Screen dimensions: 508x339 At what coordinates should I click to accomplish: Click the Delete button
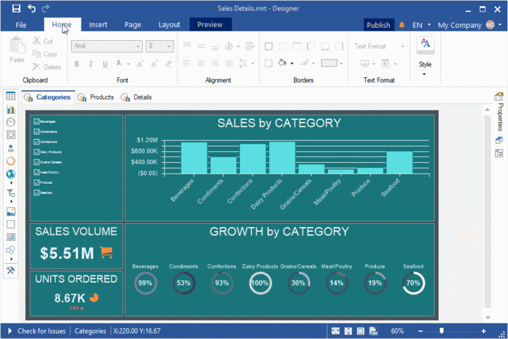[x=47, y=67]
